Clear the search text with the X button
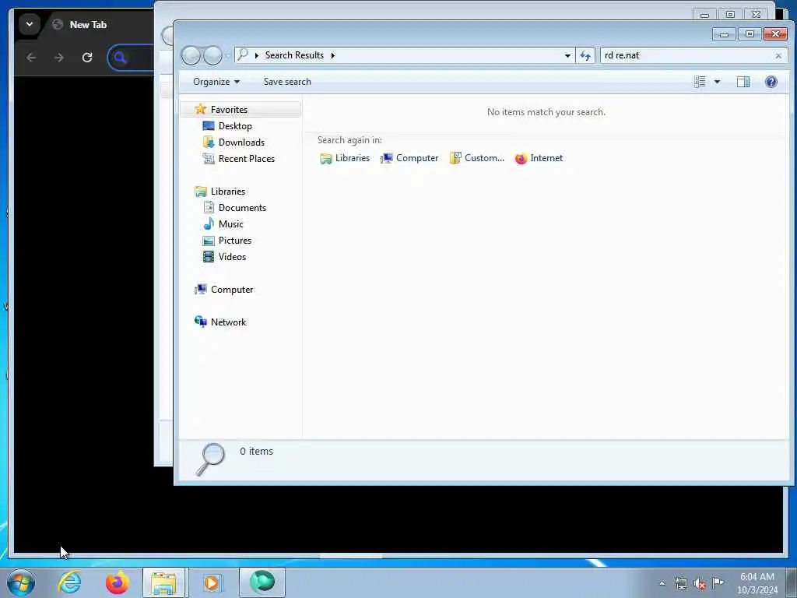Screen dimensions: 797x598 click(778, 55)
